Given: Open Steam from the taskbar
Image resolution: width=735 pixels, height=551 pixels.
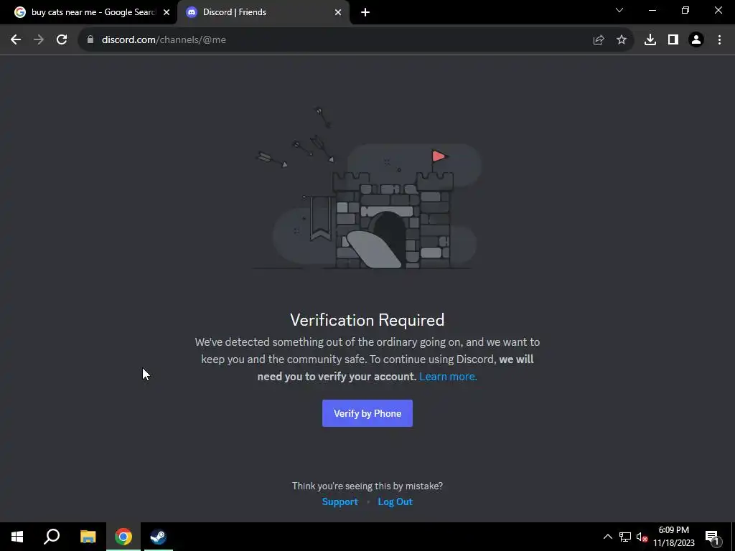Looking at the screenshot, I should point(158,537).
